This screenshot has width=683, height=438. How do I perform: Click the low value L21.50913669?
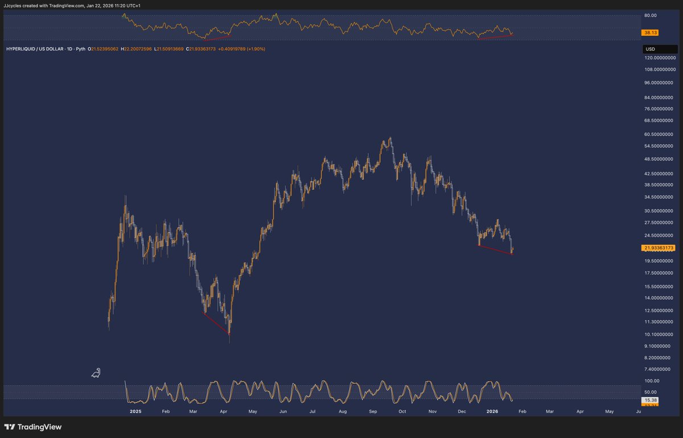(169, 49)
